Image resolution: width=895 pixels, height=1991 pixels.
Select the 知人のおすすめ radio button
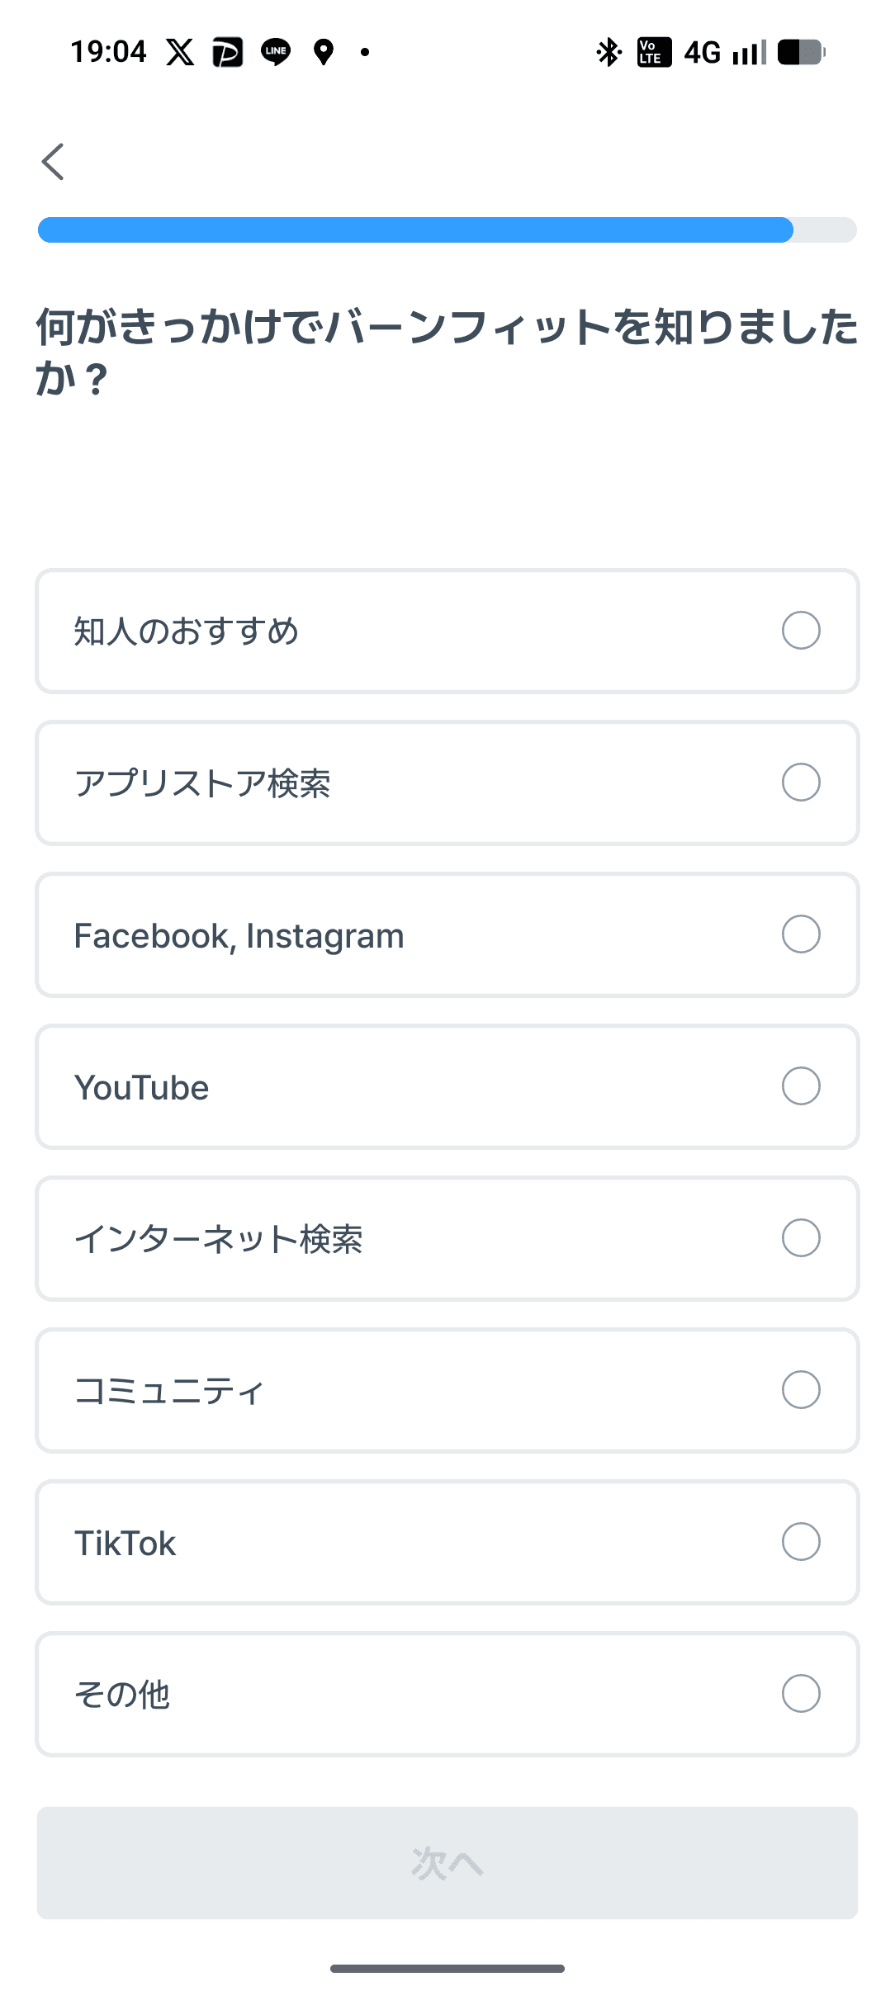(800, 631)
